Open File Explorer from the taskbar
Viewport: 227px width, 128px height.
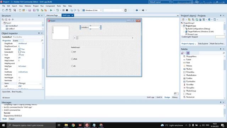tap(66, 125)
